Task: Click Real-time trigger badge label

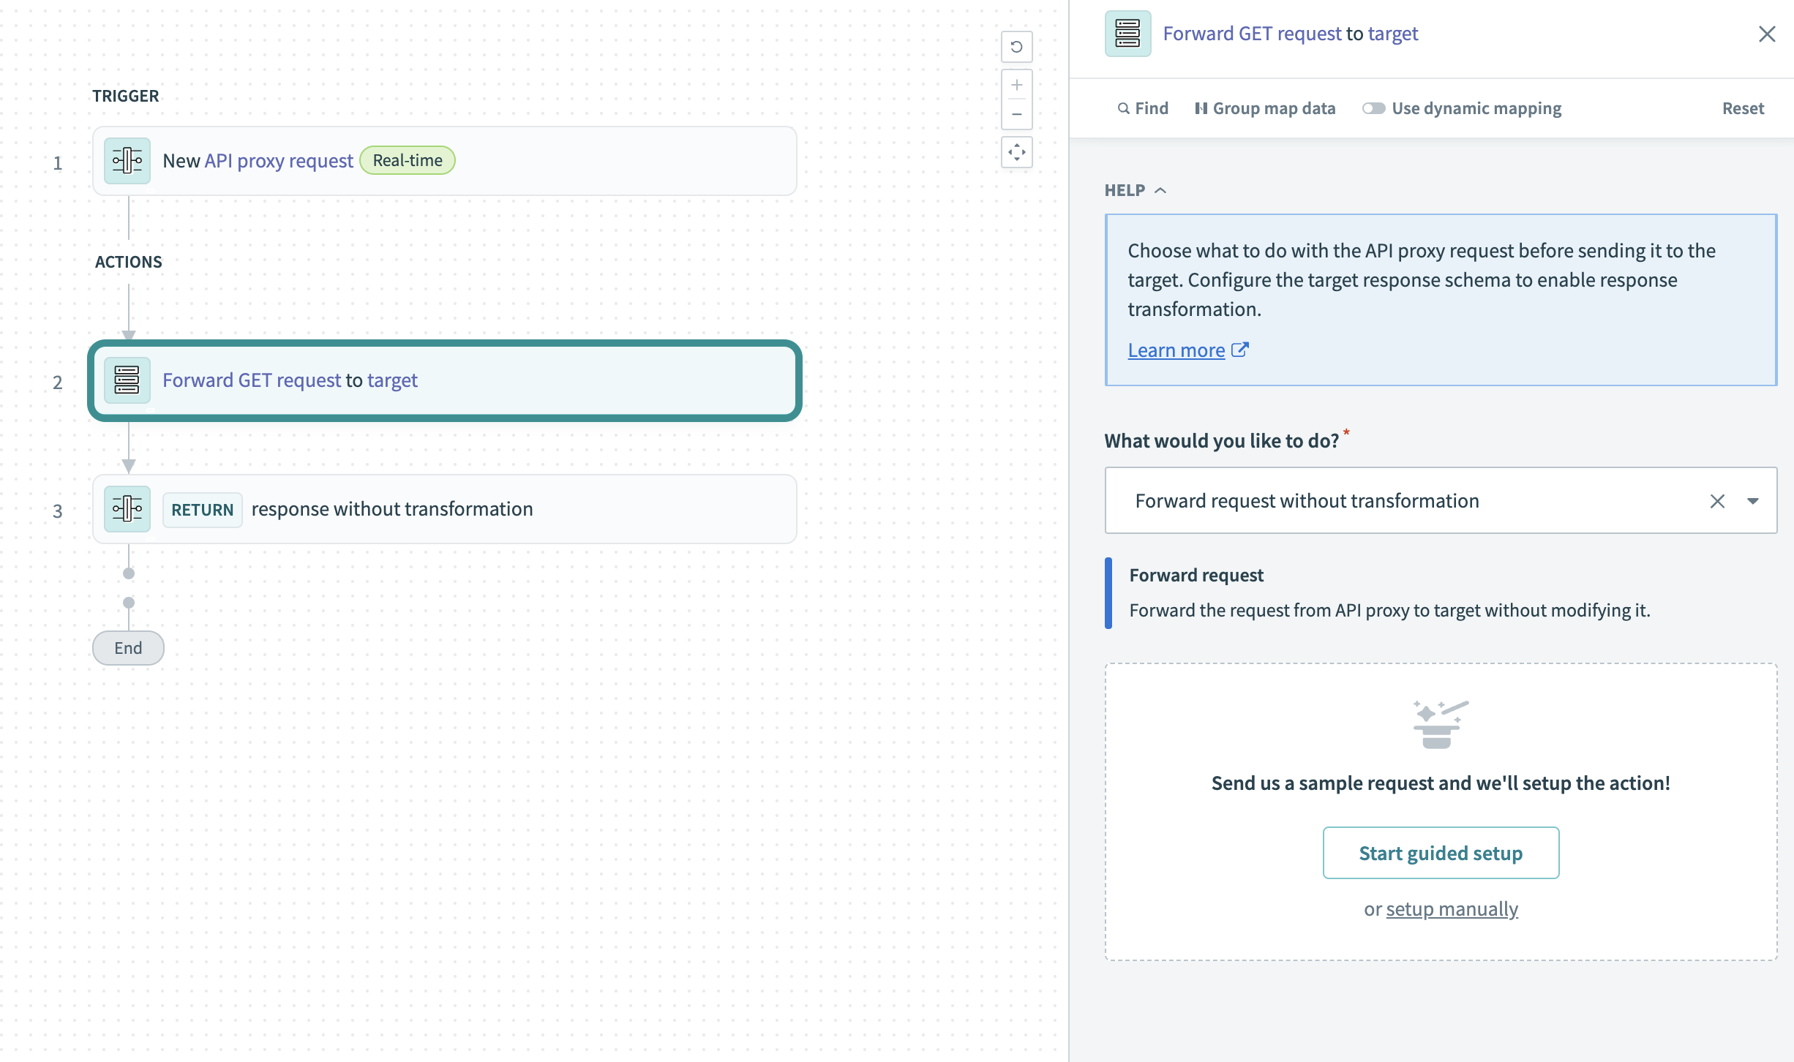Action: [x=407, y=159]
